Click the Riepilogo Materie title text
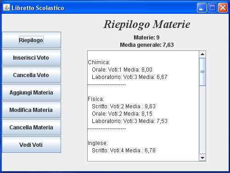 coord(147,24)
